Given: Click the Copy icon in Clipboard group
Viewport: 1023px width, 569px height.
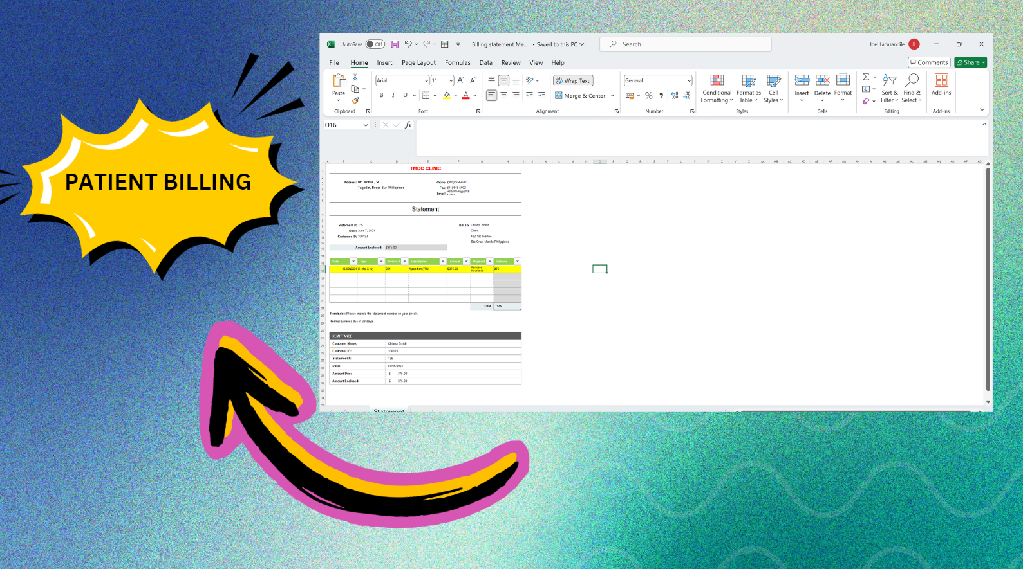Looking at the screenshot, I should click(355, 89).
